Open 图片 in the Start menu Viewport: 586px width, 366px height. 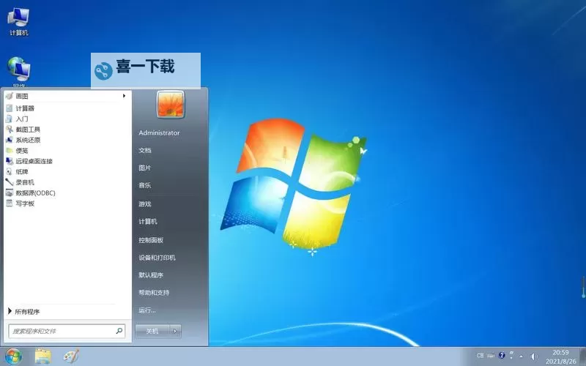coord(145,168)
